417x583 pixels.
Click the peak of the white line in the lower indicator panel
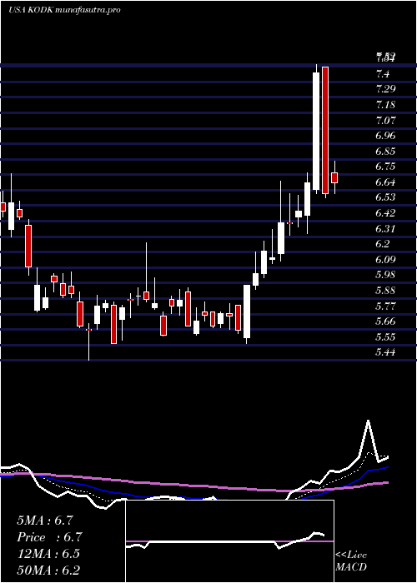[369, 421]
